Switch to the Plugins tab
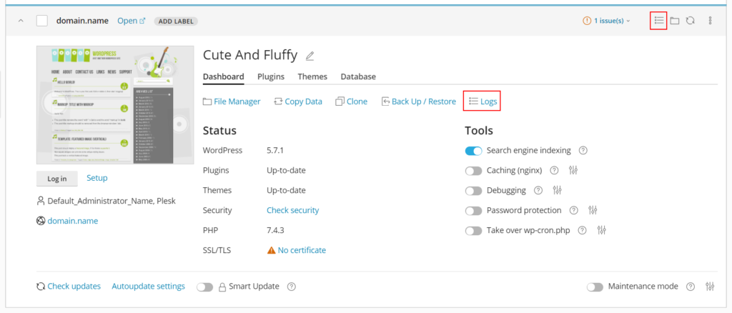 [x=271, y=76]
